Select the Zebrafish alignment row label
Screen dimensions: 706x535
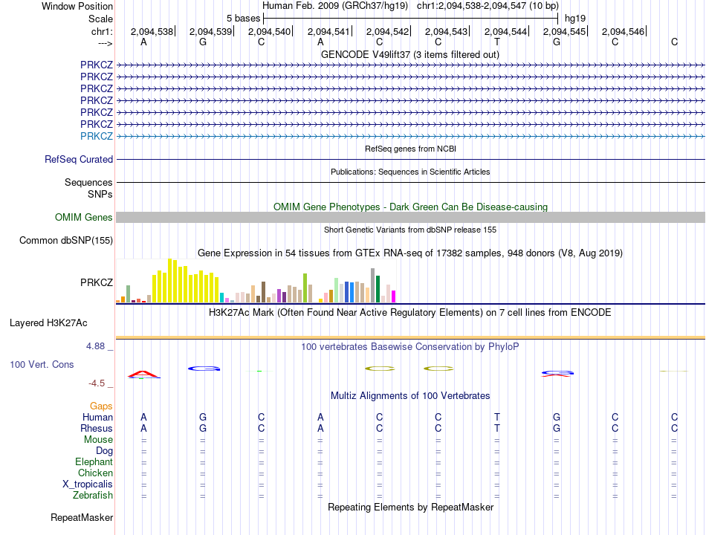pyautogui.click(x=93, y=496)
